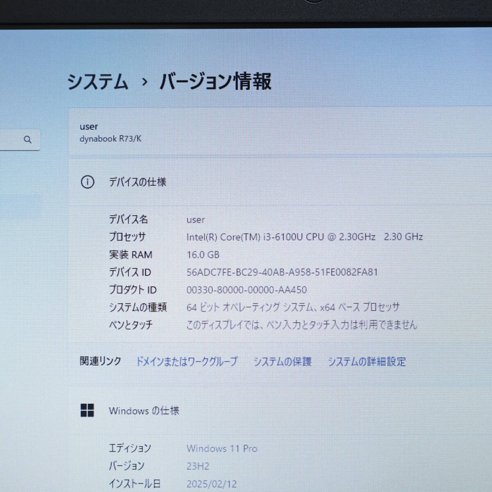Select the デバイス名 value user
This screenshot has height=492, width=492.
point(196,220)
